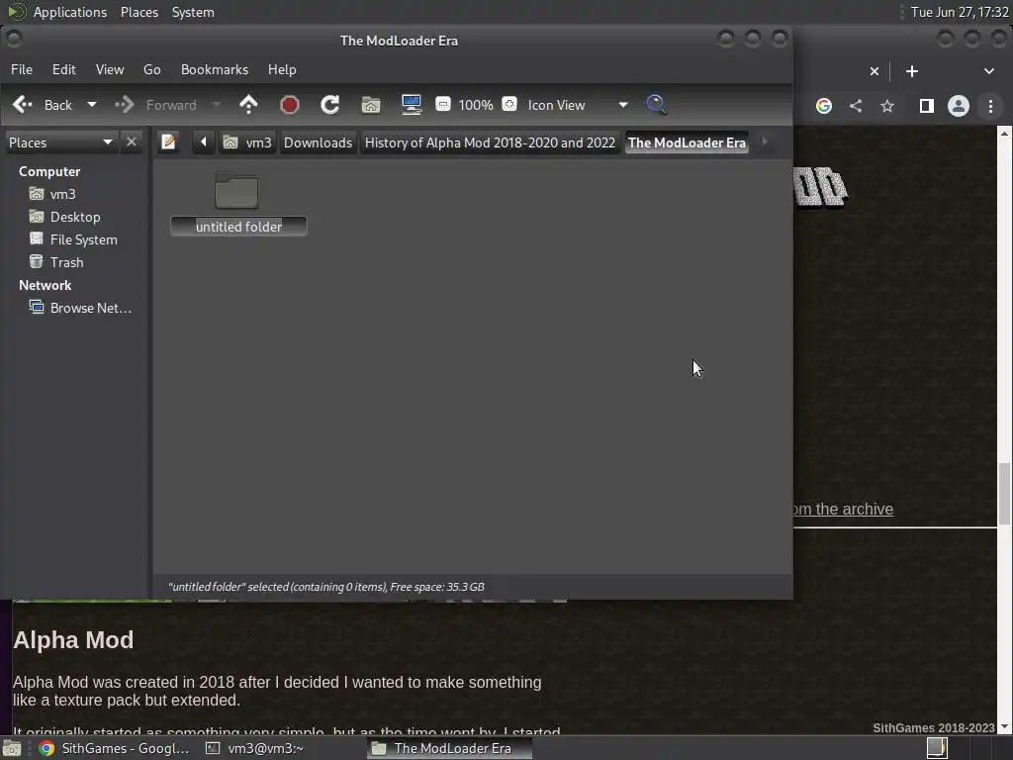Zoom in with the plus icon
This screenshot has width=1013, height=760.
click(509, 104)
